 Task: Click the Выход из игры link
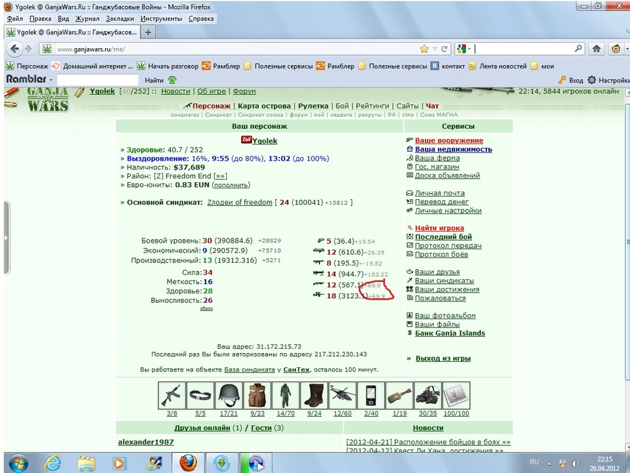(x=443, y=358)
